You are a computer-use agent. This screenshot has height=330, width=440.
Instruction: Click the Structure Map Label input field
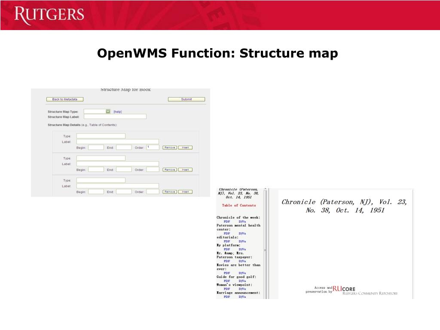tap(115, 116)
